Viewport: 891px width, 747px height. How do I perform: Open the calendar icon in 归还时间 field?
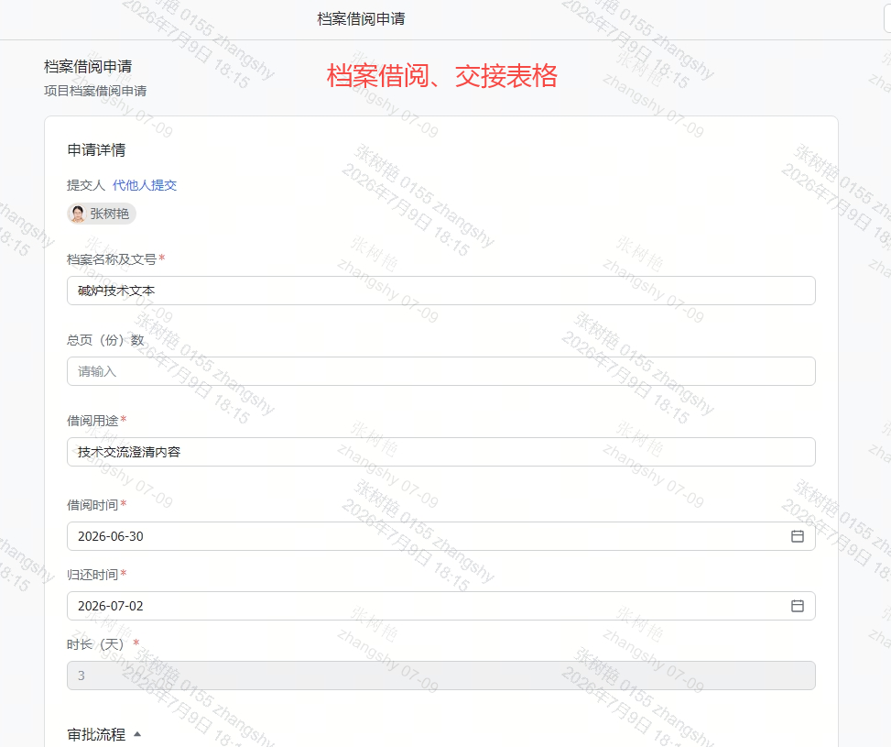coord(798,606)
